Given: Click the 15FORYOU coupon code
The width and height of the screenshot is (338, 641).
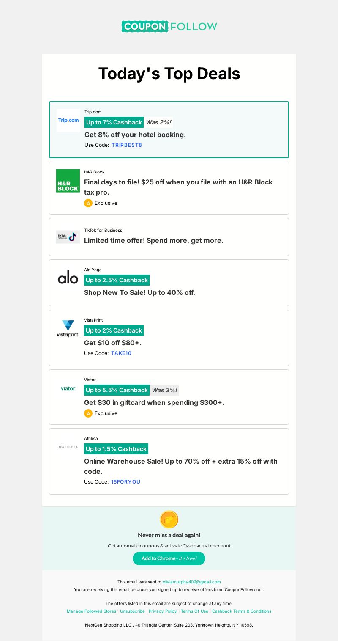Looking at the screenshot, I should tap(125, 482).
